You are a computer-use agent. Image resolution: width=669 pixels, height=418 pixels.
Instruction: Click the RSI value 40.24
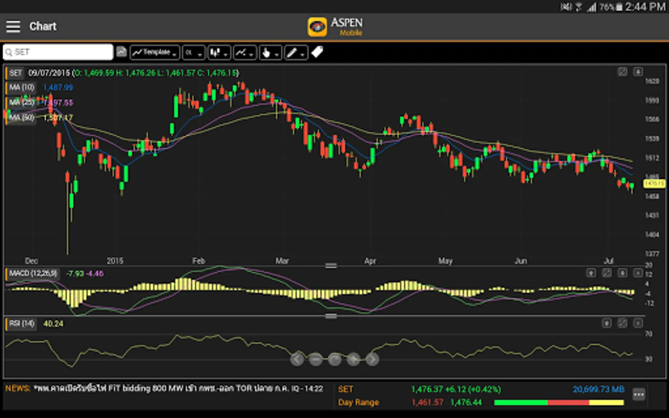pos(53,324)
